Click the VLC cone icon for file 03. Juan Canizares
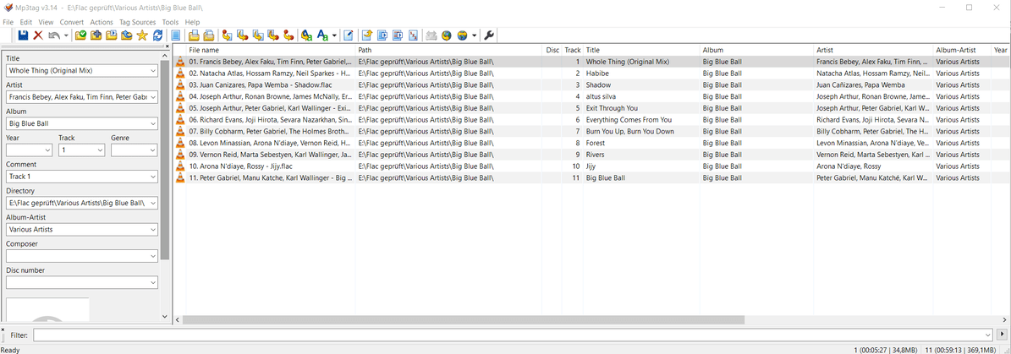Viewport: 1011px width, 354px height. [180, 85]
